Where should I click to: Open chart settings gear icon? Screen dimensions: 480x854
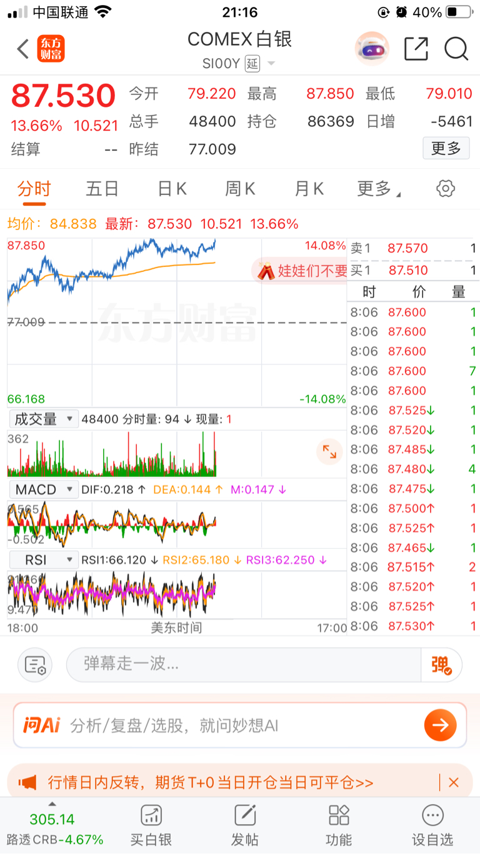click(x=446, y=188)
